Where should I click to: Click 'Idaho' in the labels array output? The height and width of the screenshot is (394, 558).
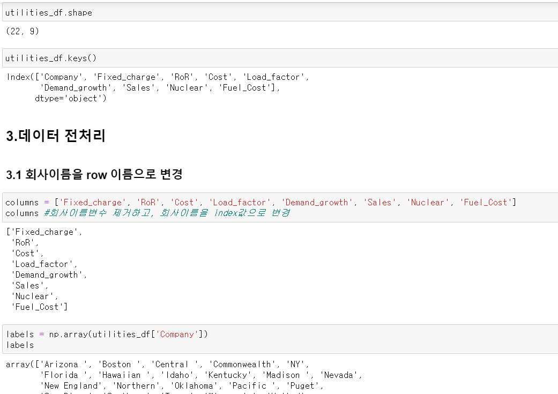[177, 375]
